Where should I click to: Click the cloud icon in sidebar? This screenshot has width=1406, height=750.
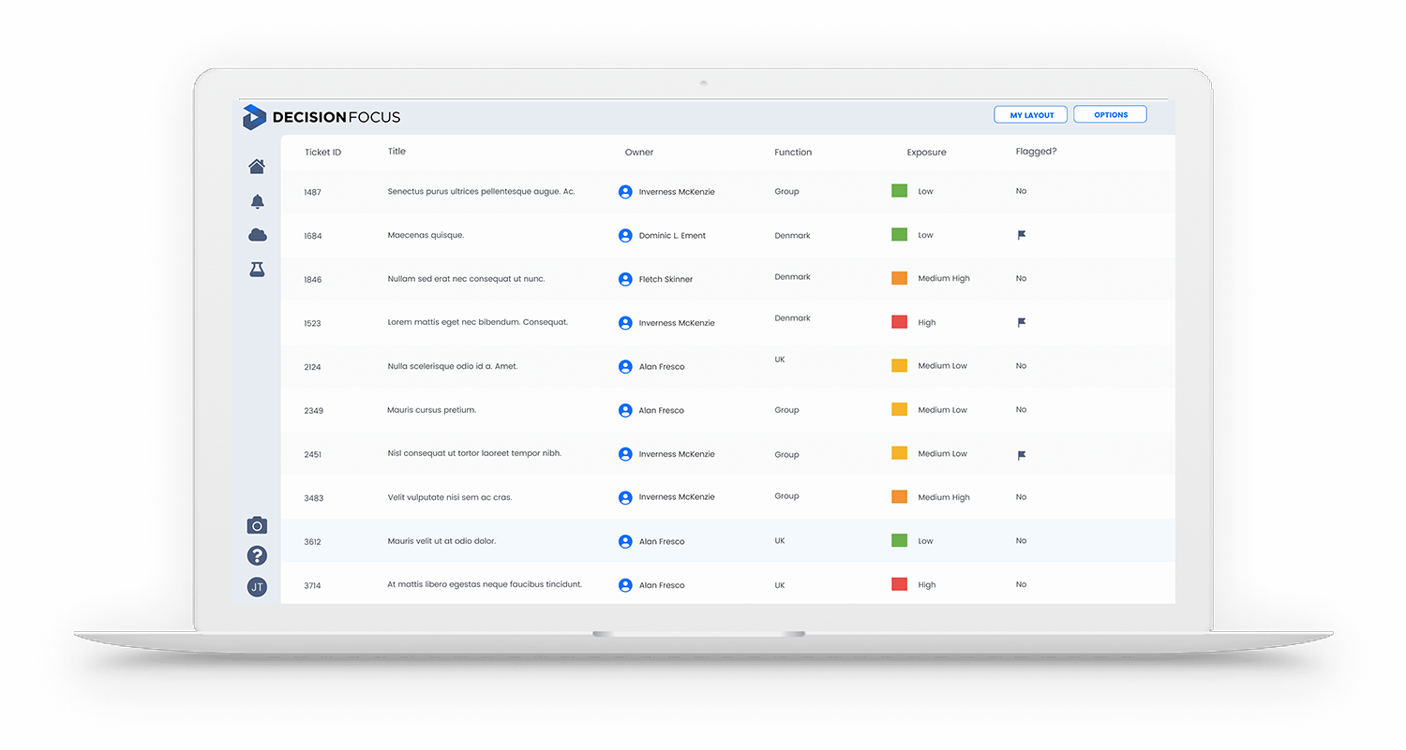tap(257, 235)
